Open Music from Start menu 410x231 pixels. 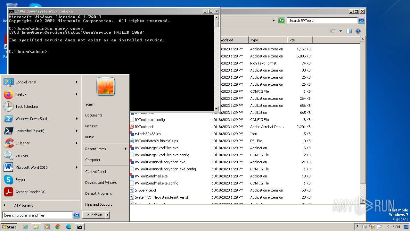tap(89, 137)
